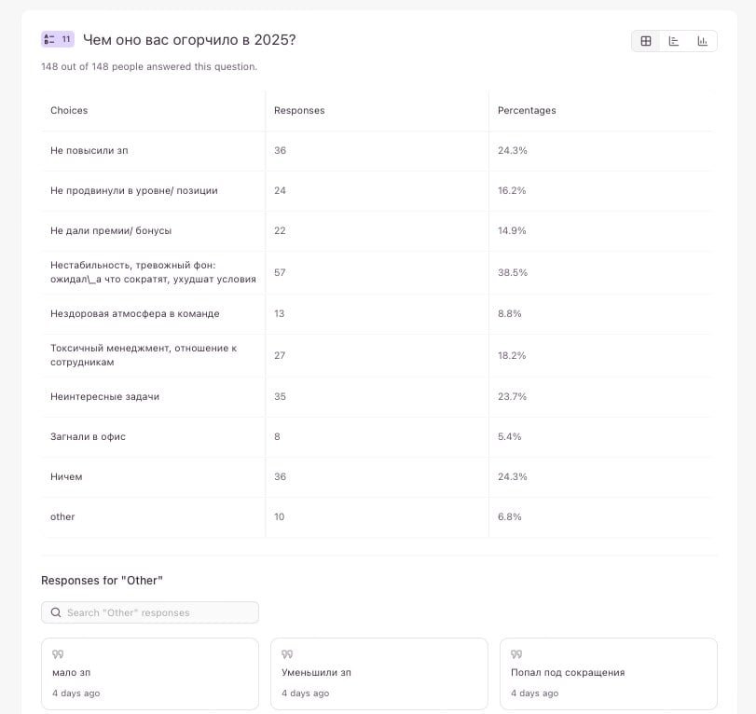The height and width of the screenshot is (714, 756).
Task: Switch to table view icon
Action: (645, 41)
